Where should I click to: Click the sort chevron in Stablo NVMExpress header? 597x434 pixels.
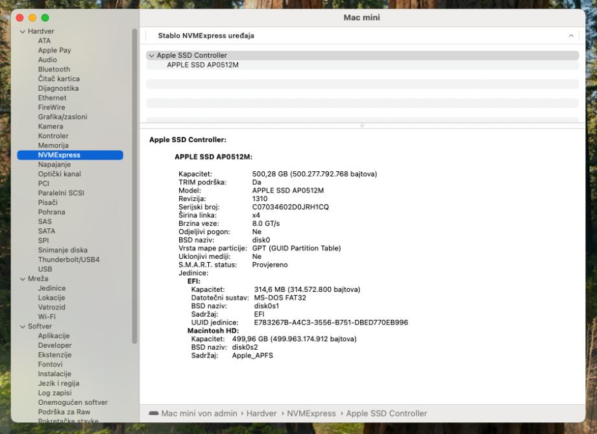pos(571,36)
